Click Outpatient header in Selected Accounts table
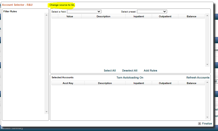 [x=165, y=83]
